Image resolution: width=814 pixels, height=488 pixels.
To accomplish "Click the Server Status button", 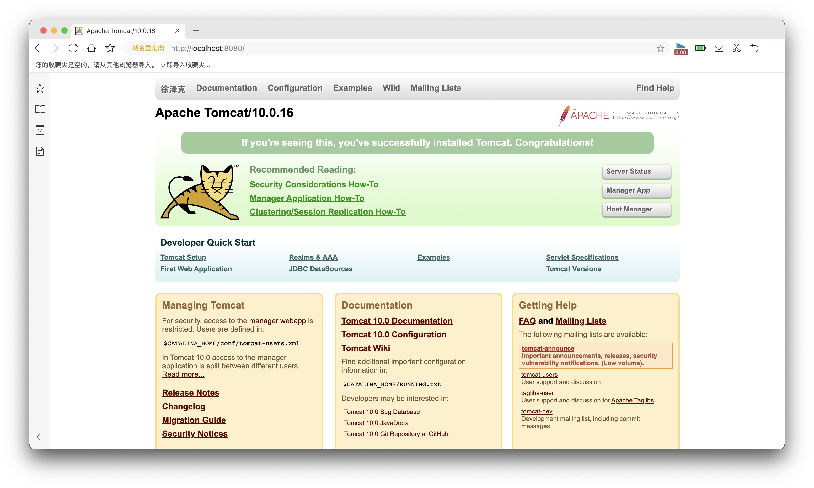I will coord(636,171).
